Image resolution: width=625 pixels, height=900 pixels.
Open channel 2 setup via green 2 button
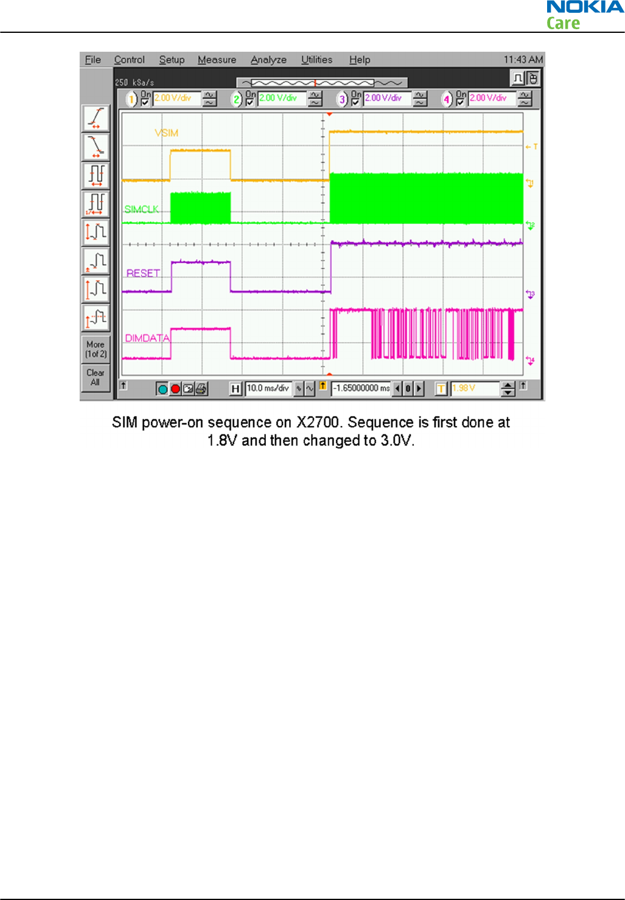click(237, 99)
